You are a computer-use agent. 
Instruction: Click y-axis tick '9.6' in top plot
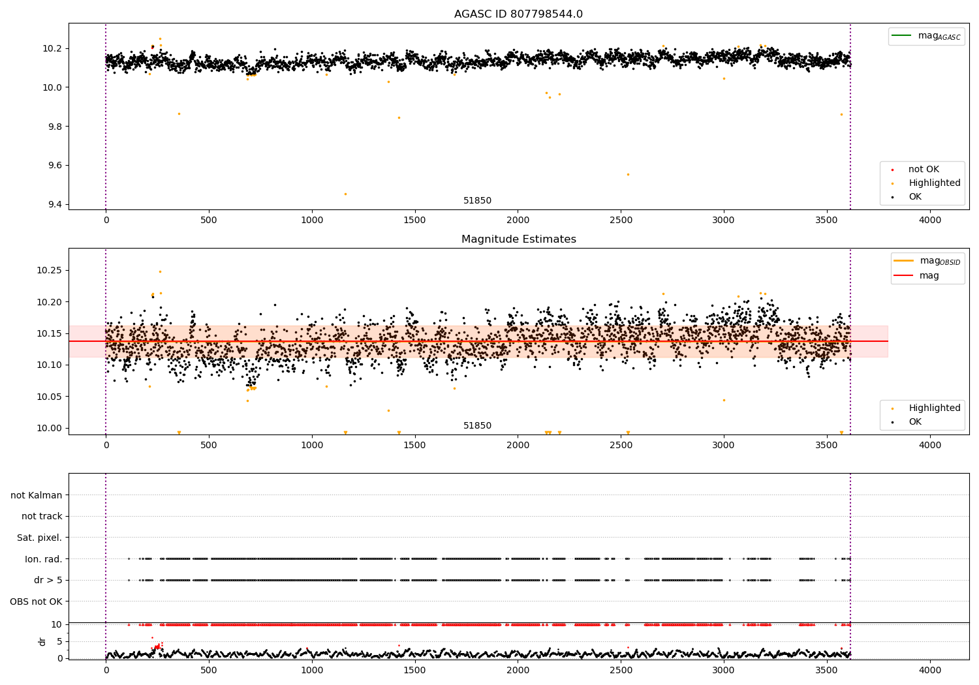pyautogui.click(x=55, y=166)
